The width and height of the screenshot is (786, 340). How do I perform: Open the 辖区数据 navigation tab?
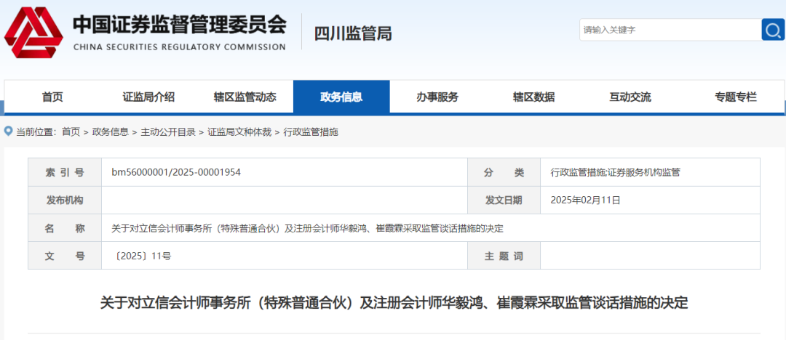pos(534,97)
